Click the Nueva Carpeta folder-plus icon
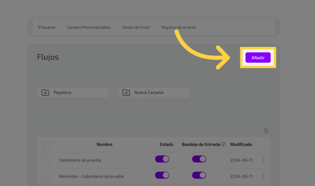 click(126, 93)
